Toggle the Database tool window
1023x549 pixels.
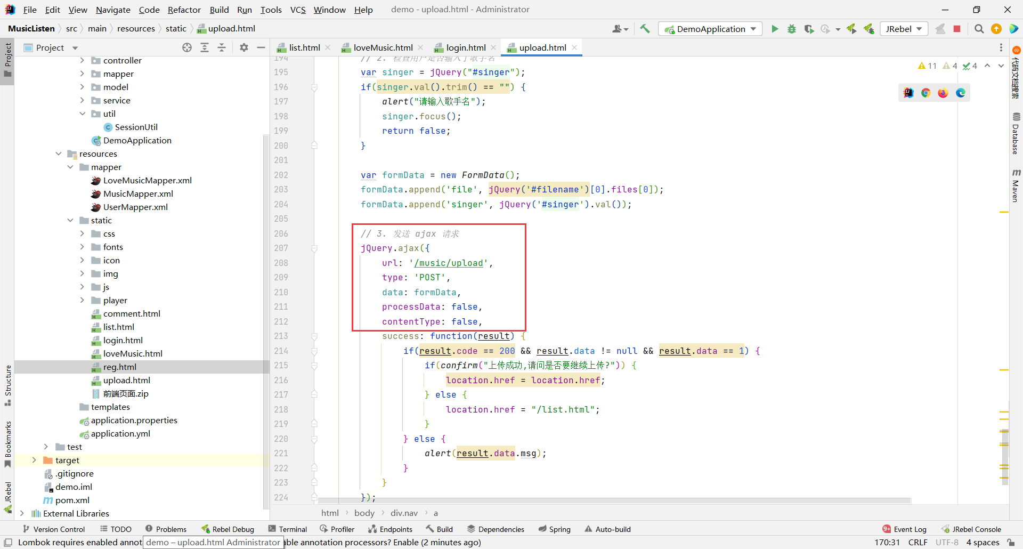1016,134
